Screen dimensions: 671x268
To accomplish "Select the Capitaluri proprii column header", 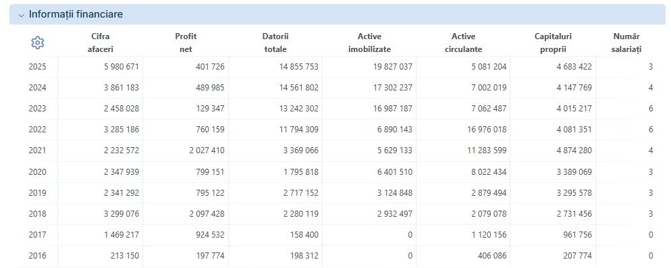I will coord(553,43).
